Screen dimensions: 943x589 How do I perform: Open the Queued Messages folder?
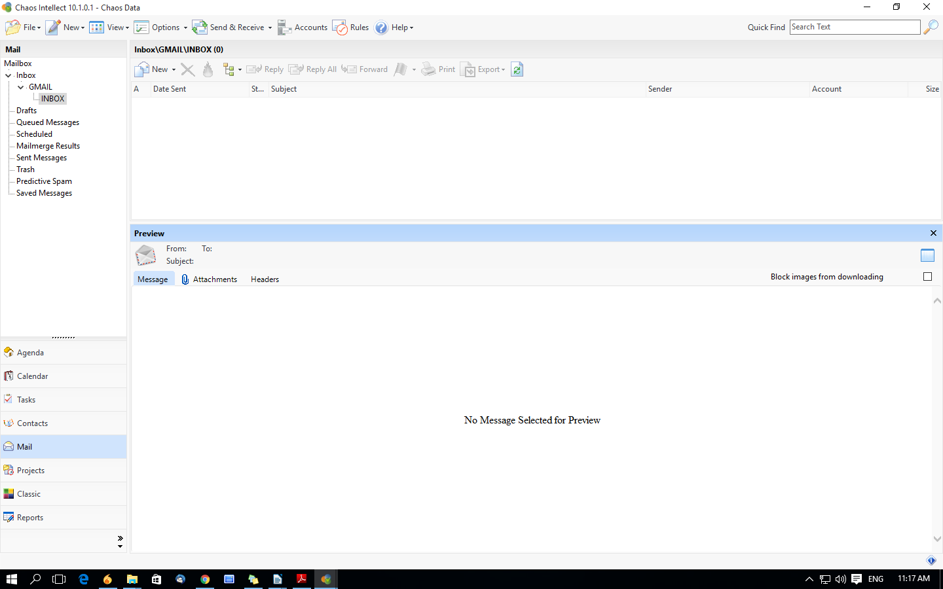[x=48, y=122]
